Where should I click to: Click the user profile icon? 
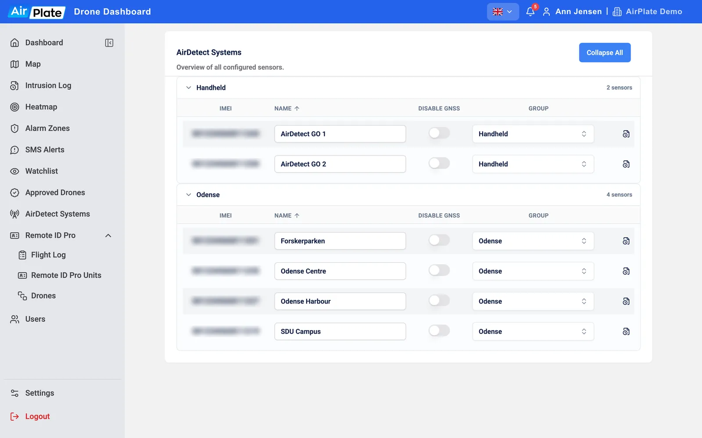(546, 12)
